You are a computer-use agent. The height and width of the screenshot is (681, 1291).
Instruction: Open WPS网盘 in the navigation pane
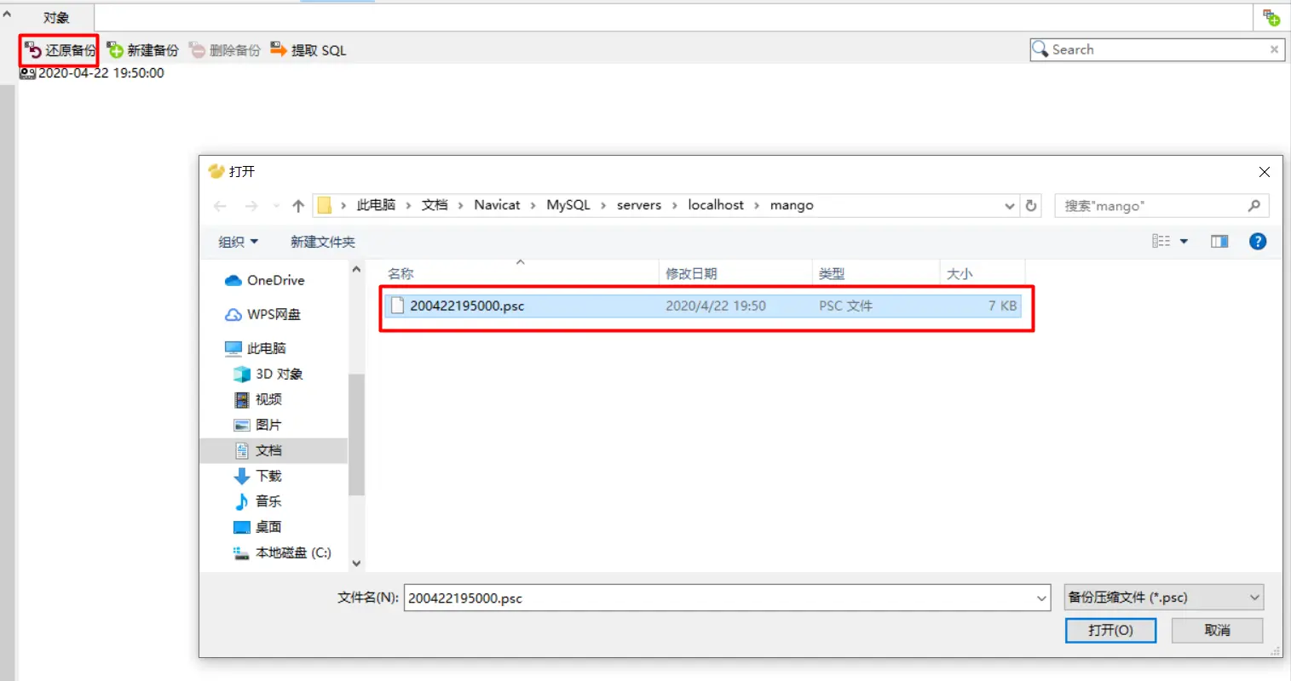click(262, 314)
